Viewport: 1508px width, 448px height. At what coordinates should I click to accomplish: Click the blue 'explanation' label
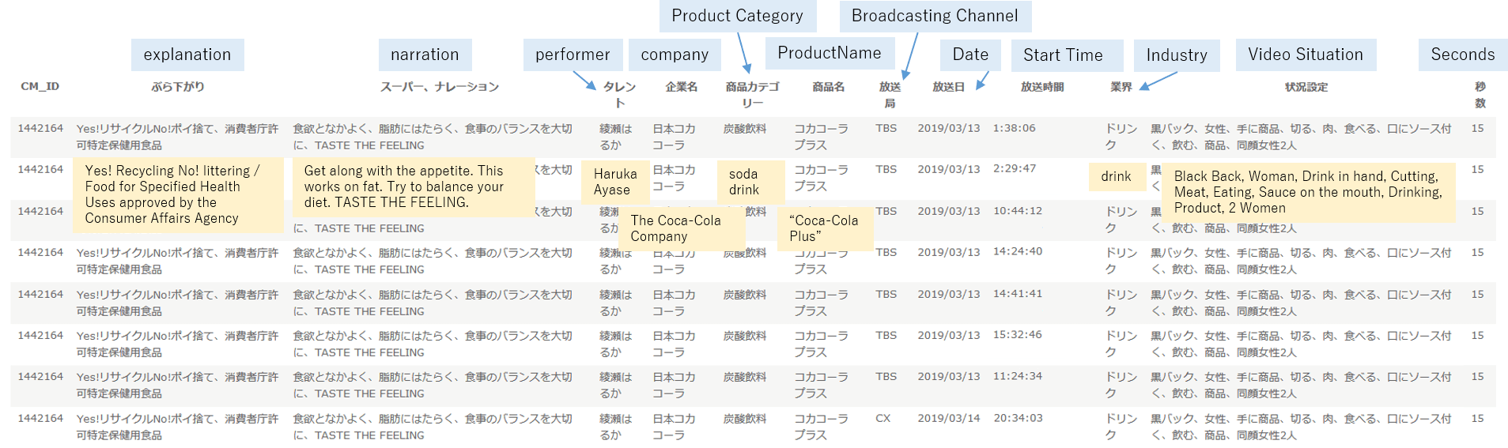click(x=187, y=55)
